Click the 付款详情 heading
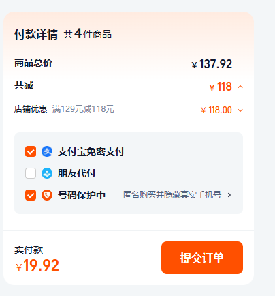275x296 pixels. coord(36,34)
